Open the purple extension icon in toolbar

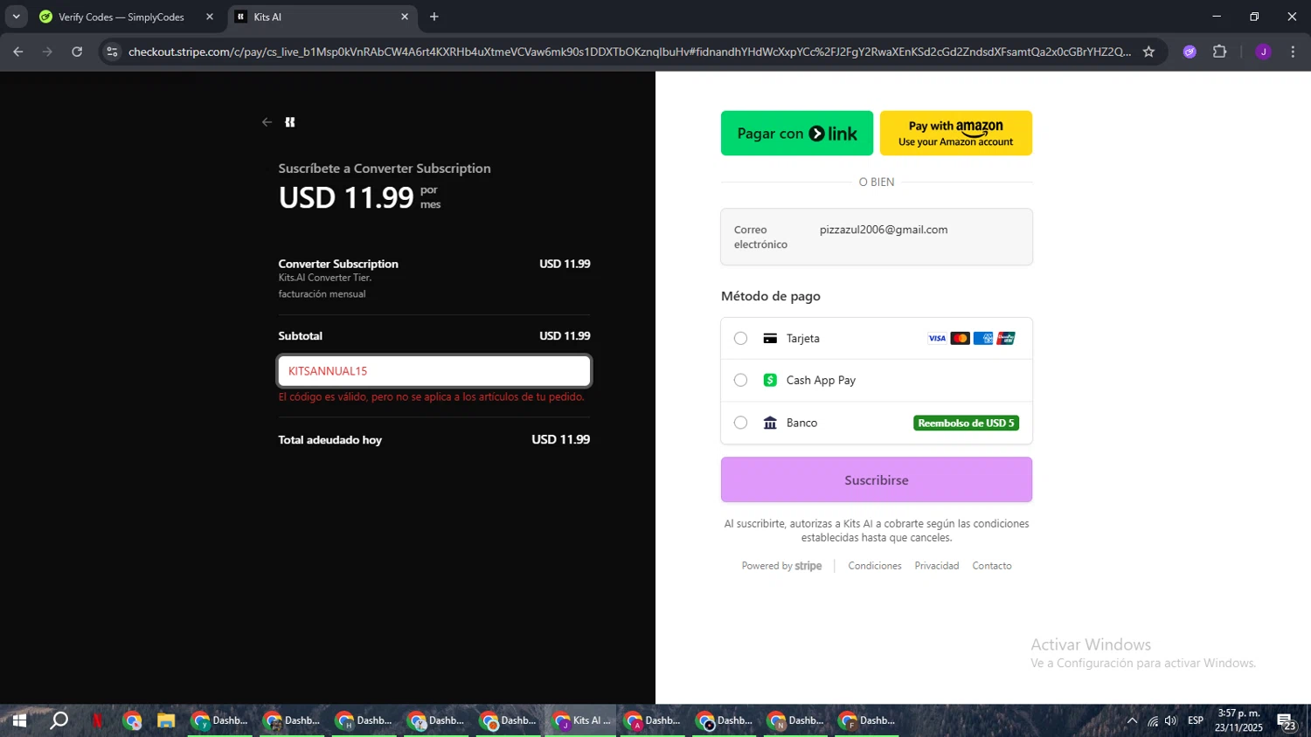(1190, 52)
